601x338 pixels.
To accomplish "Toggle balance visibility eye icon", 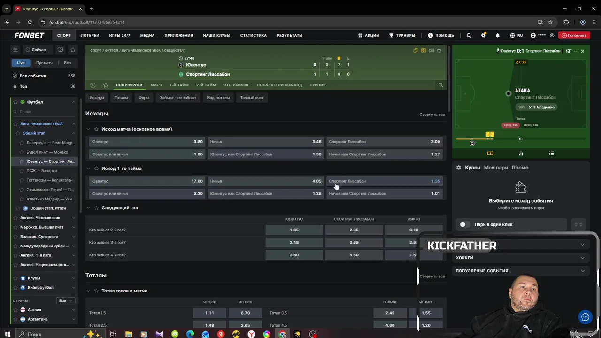I will [552, 35].
